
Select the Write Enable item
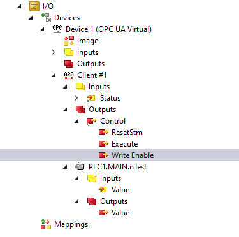[119, 155]
